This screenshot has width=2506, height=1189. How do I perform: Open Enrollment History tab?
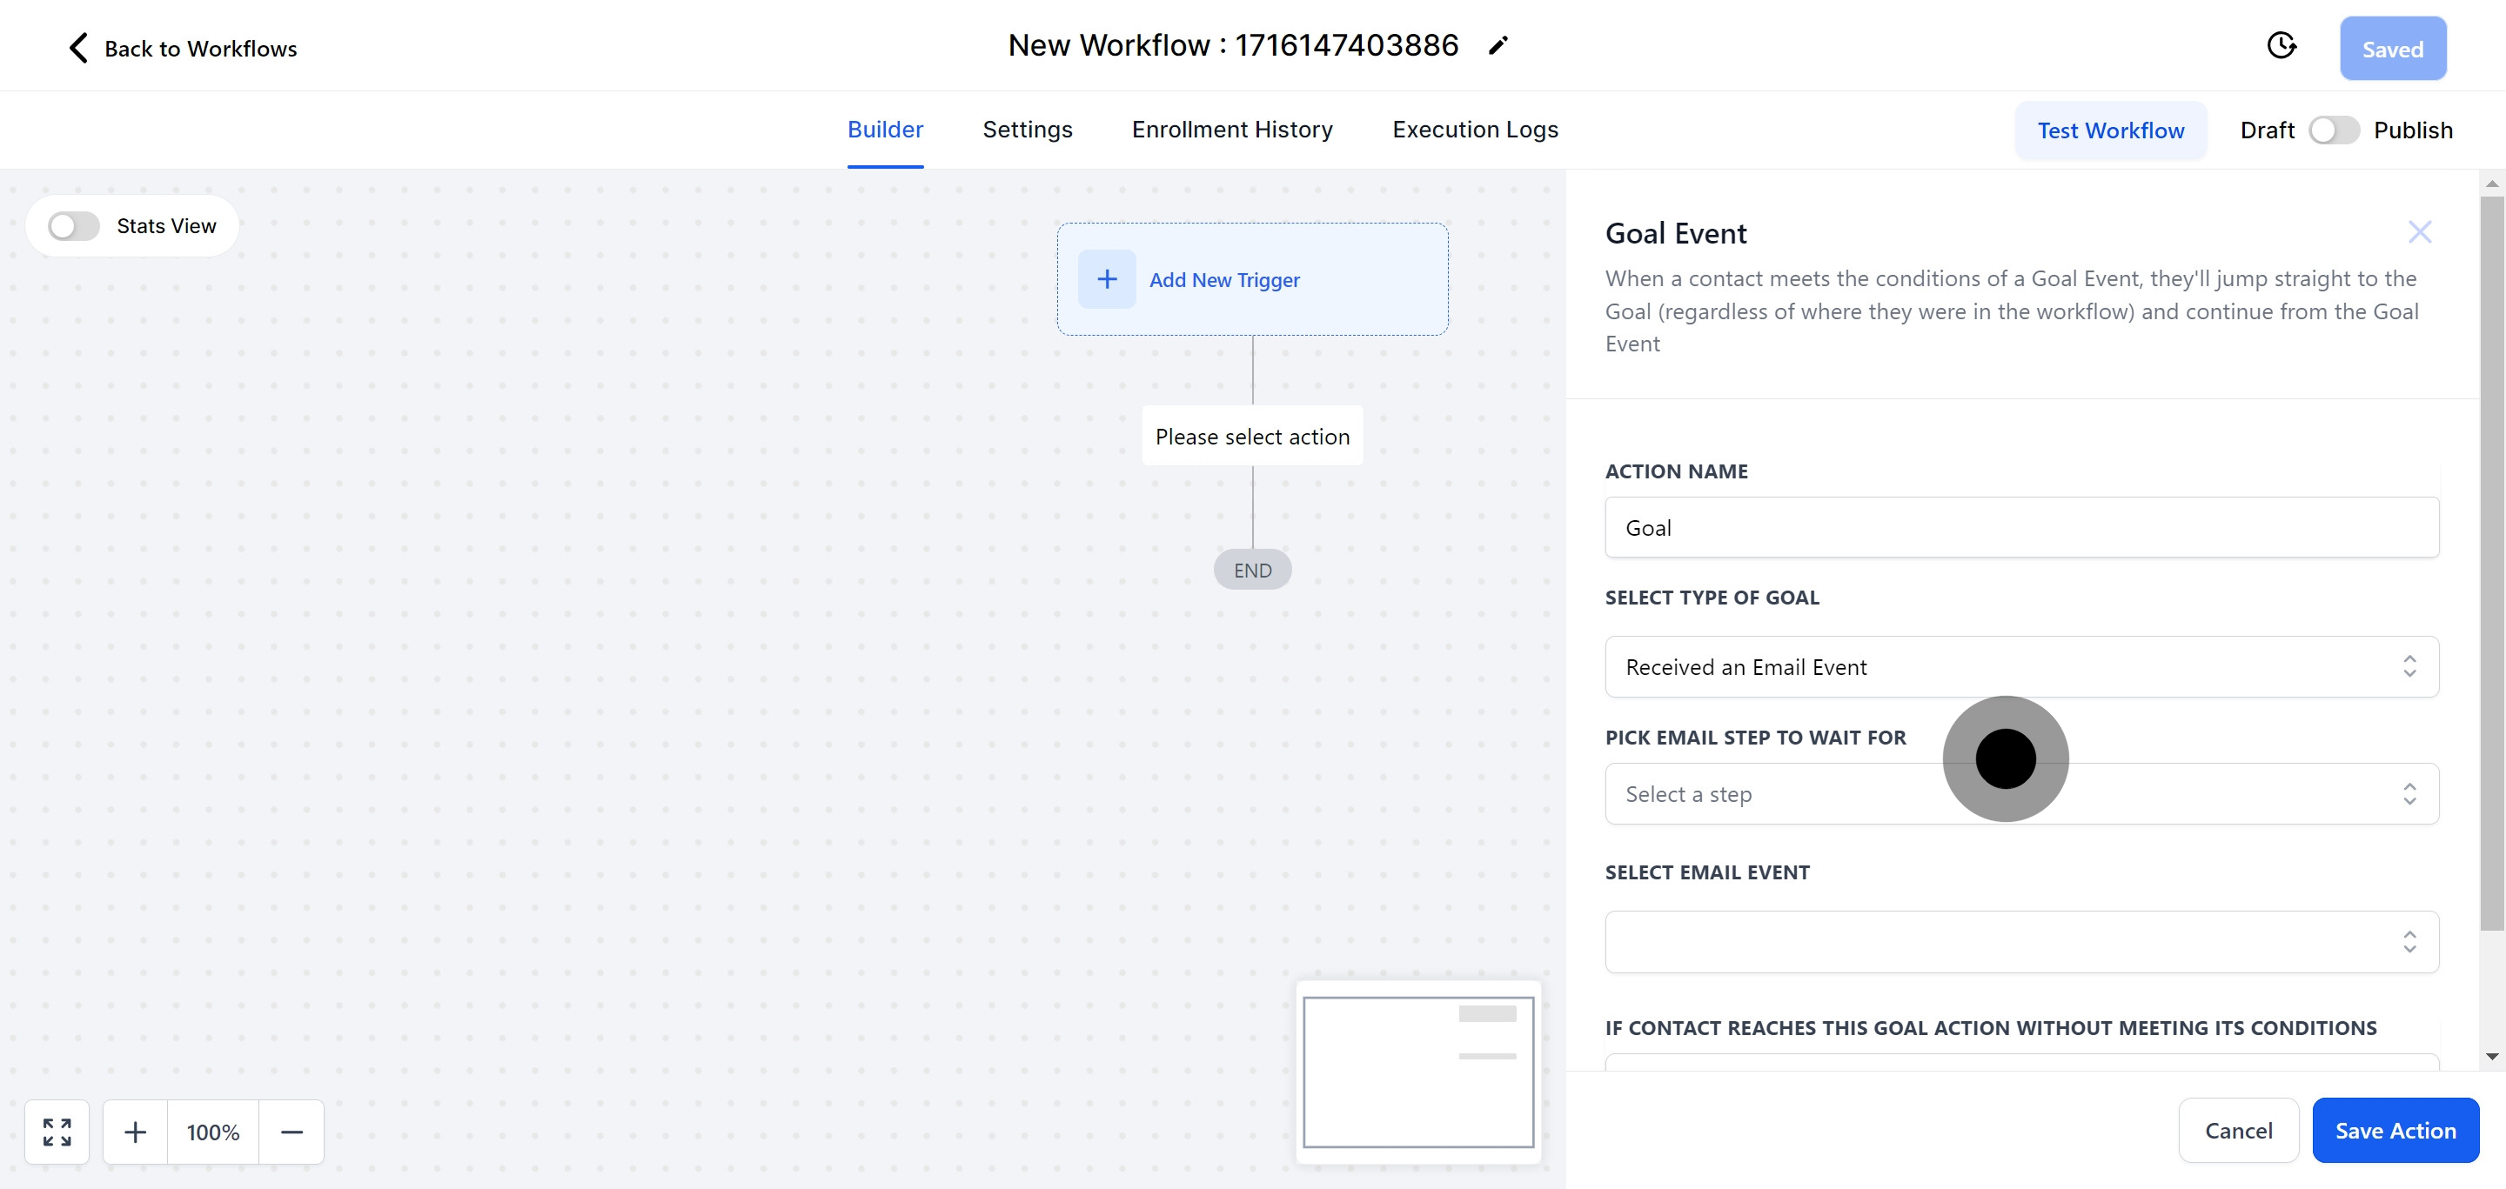coord(1231,130)
